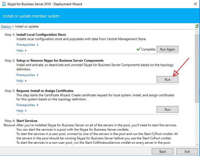The width and height of the screenshot is (200, 156).
Task: Go back via the Deploy breadcrumb link
Action: tap(6, 26)
